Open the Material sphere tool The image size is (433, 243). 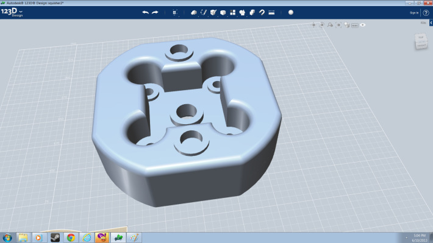point(291,12)
